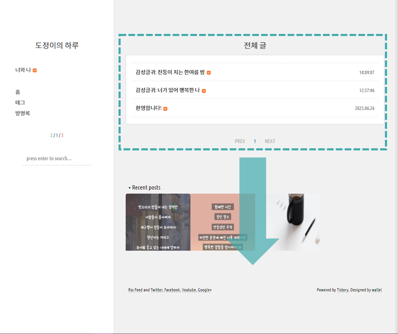398x334 pixels.
Task: Open the 홈 menu item
Action: pos(17,92)
